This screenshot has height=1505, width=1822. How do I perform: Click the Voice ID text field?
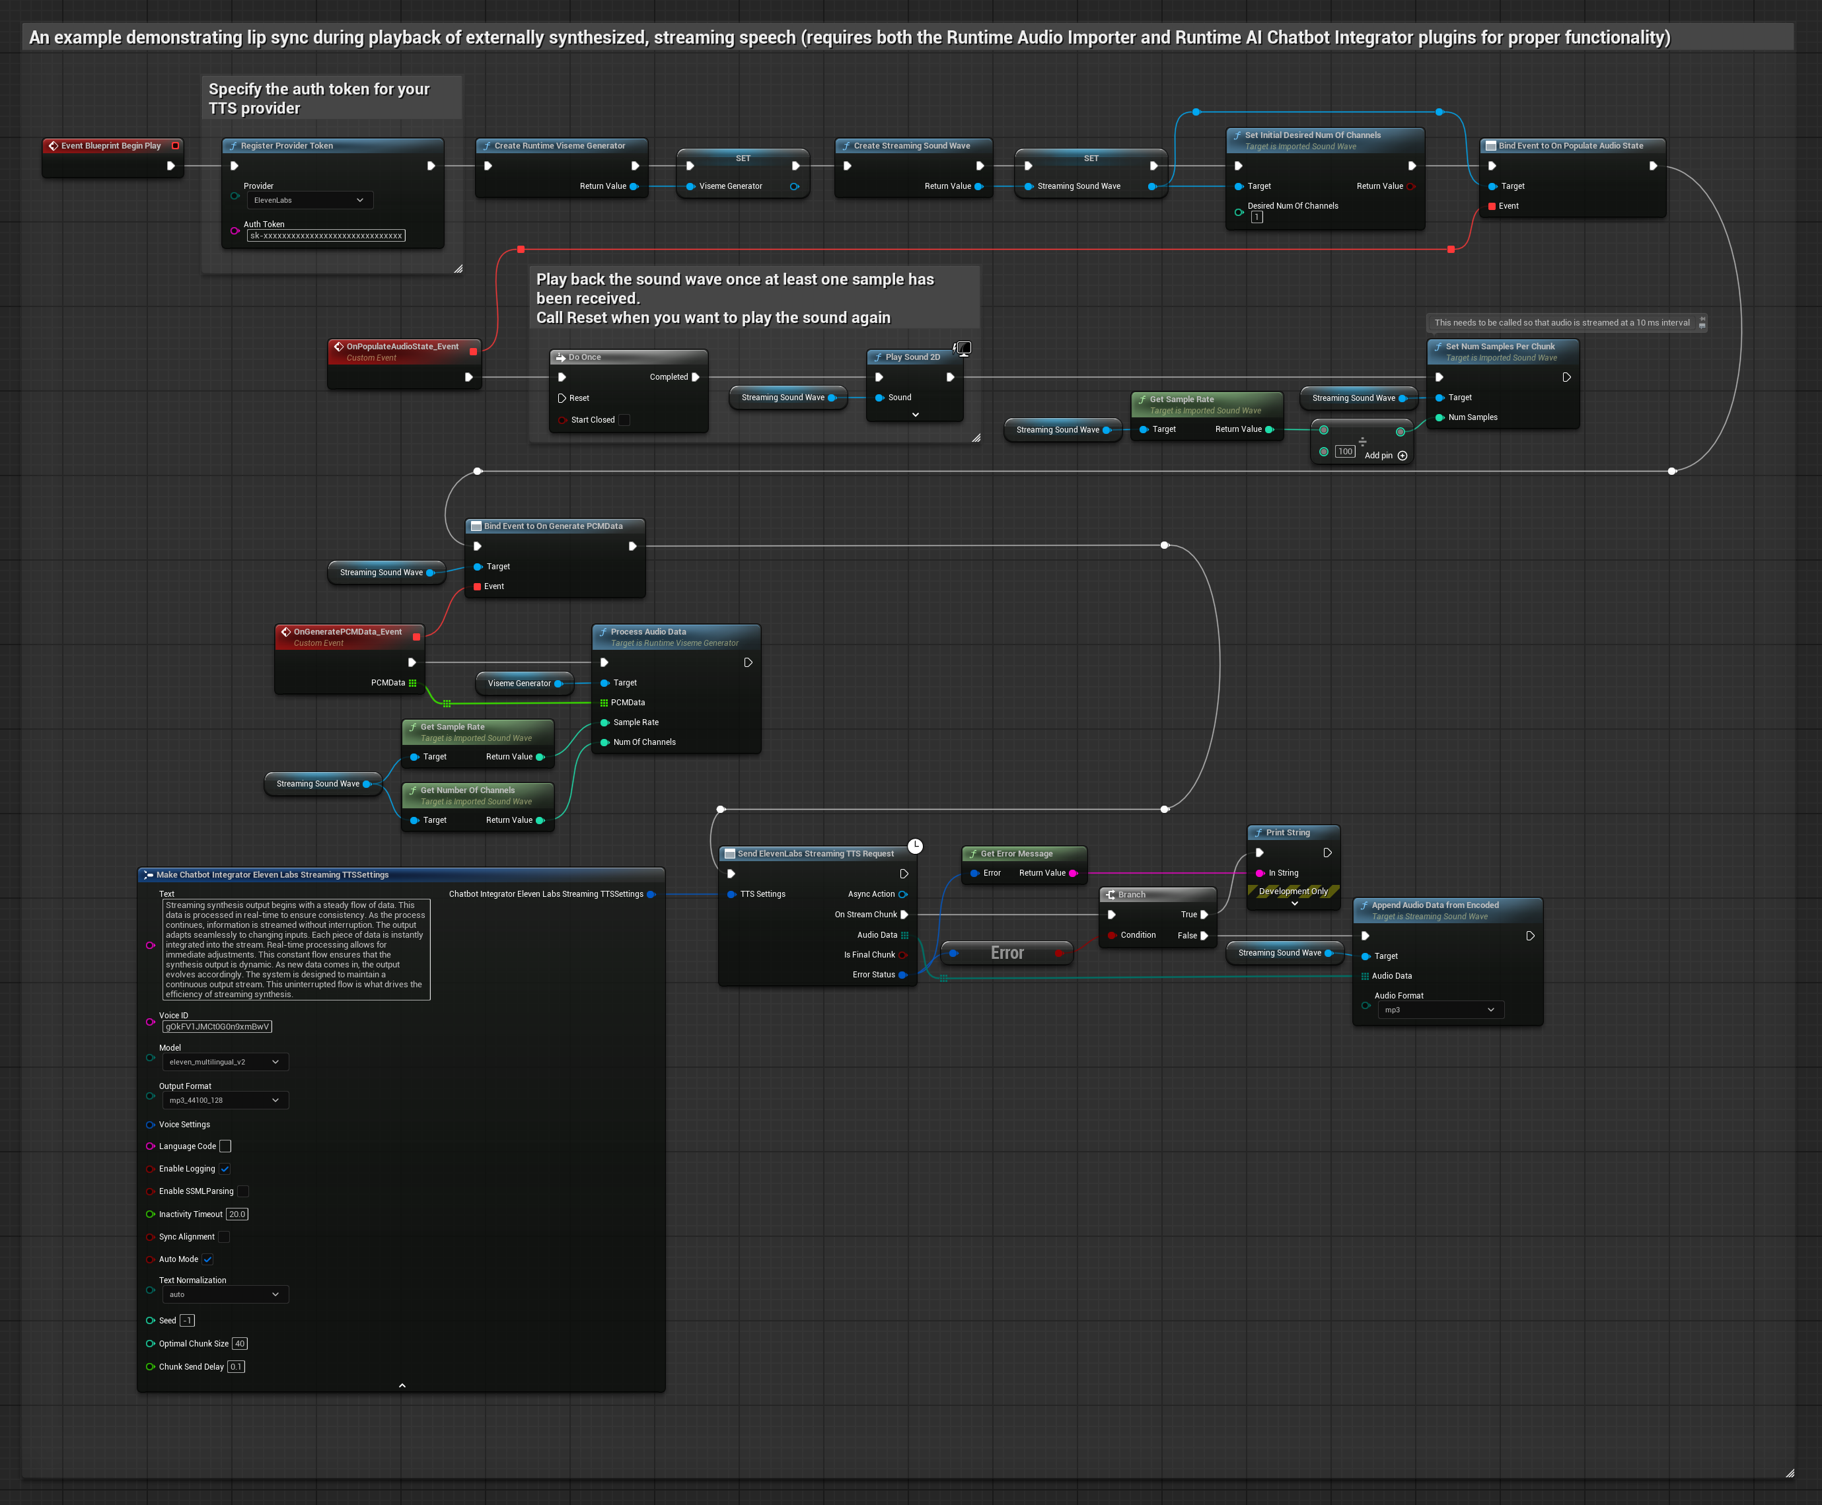[x=217, y=1026]
